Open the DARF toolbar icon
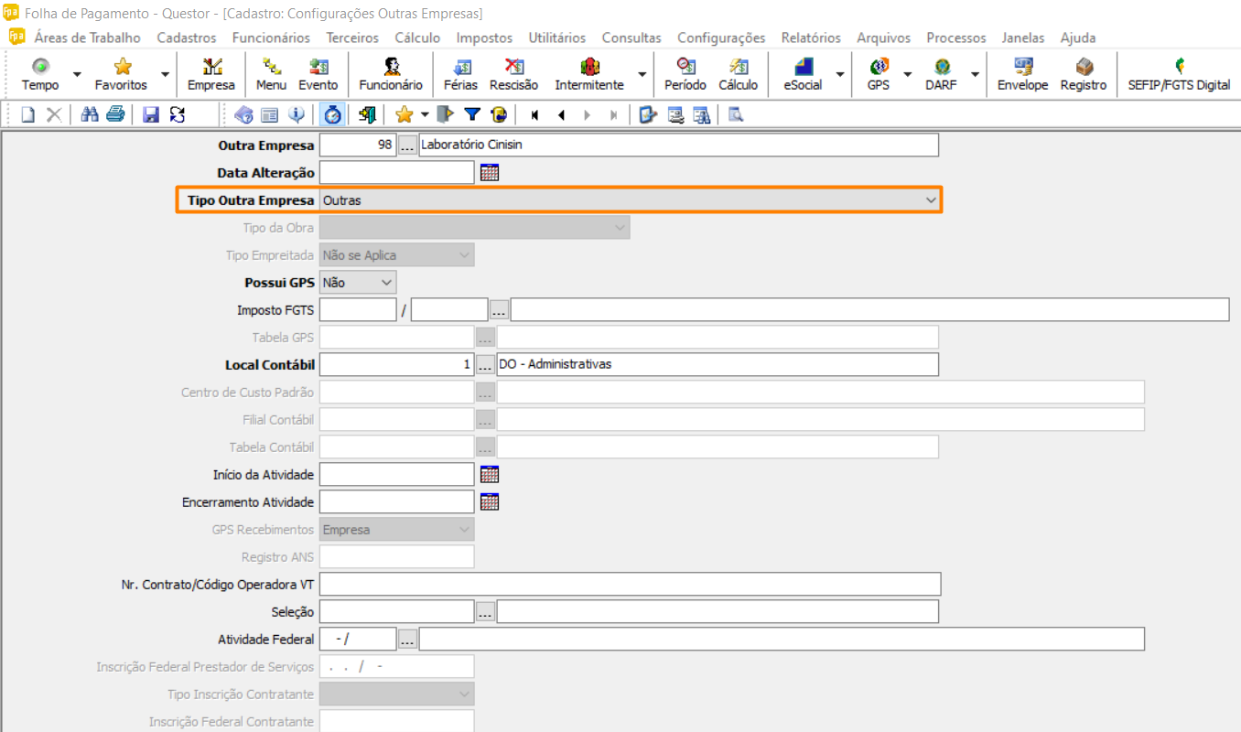This screenshot has height=732, width=1241. (941, 74)
